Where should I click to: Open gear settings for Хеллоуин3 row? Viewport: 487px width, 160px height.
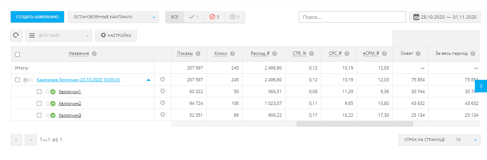162,115
